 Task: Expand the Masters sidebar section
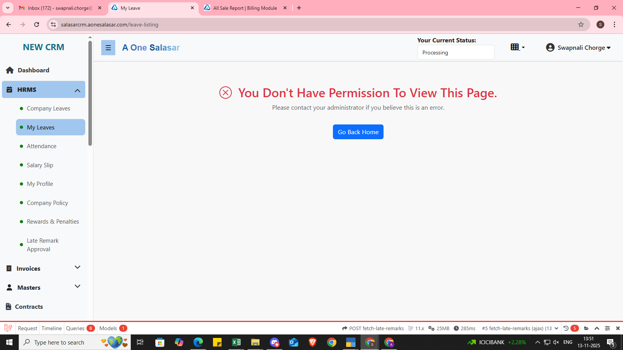point(77,287)
